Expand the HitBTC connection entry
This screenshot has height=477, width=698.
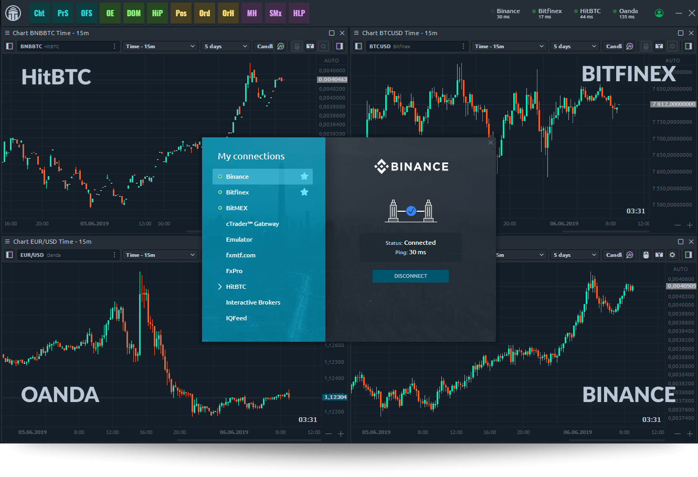click(x=220, y=287)
